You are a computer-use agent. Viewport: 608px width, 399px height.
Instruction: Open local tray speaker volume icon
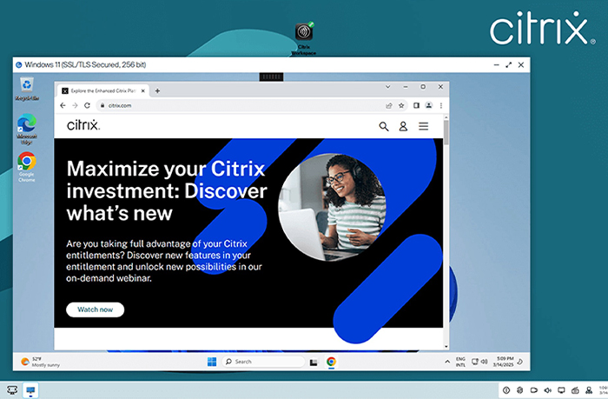(547, 390)
